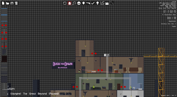Screen dimensions: 177x97
Task: Open the weapons gun tool
Action: pyautogui.click(x=88, y=3)
